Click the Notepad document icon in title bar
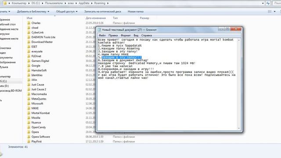The height and width of the screenshot is (158, 281). (100, 30)
